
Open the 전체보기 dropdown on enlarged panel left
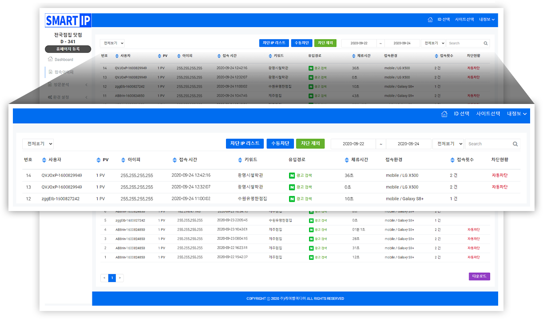(38, 144)
